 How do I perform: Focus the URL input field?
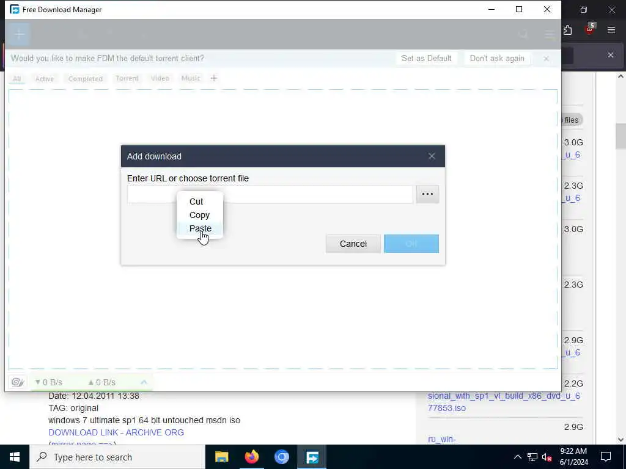point(270,194)
